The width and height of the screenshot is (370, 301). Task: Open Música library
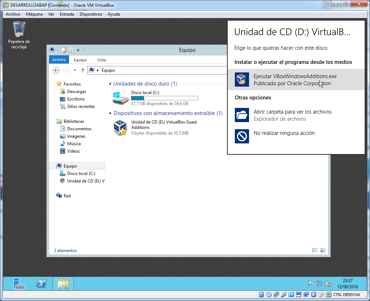(x=74, y=144)
